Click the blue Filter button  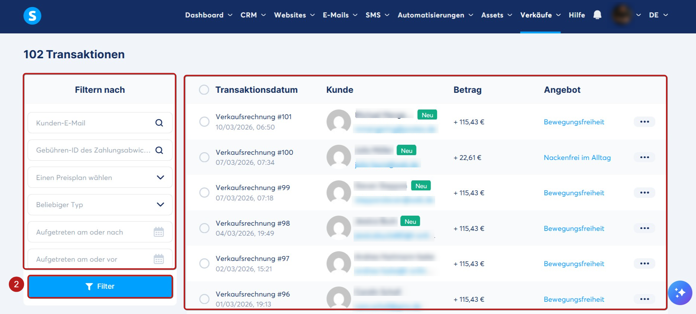100,287
